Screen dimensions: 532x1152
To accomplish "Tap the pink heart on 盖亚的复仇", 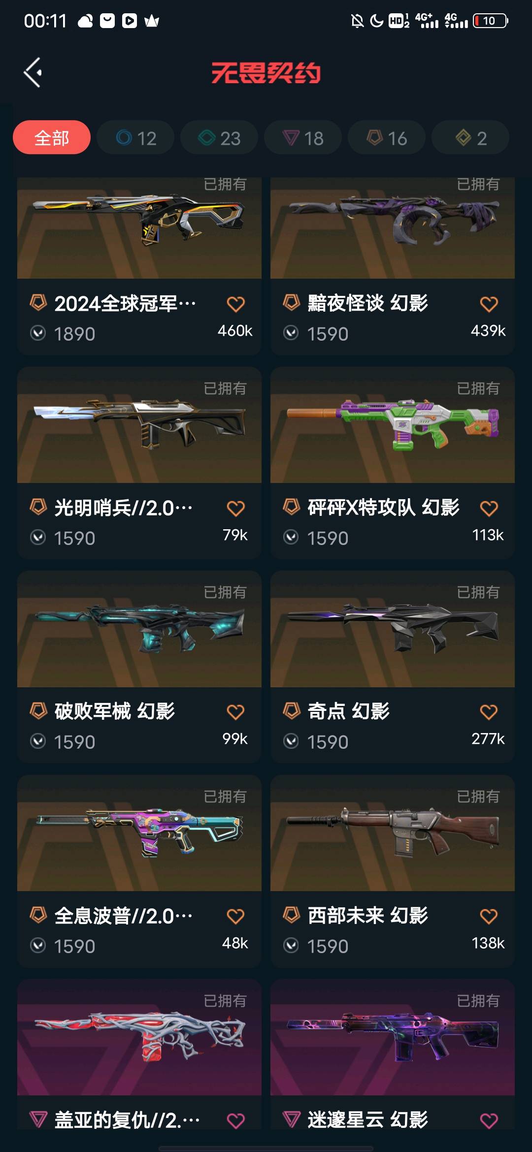I will click(x=235, y=1120).
